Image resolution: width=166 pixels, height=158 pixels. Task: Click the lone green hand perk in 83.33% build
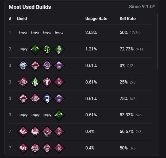[59, 115]
